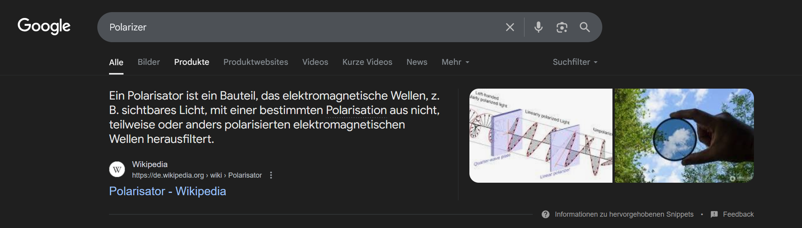Image resolution: width=802 pixels, height=228 pixels.
Task: Select the Alle tab
Action: pos(116,62)
